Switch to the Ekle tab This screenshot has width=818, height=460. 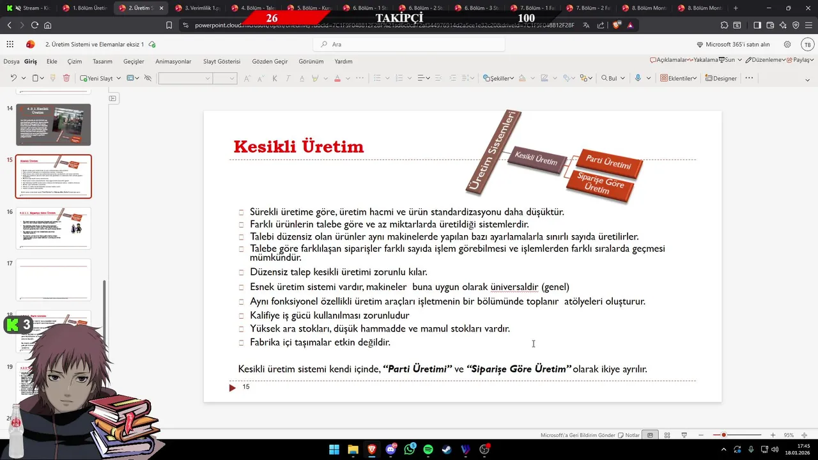tap(52, 61)
